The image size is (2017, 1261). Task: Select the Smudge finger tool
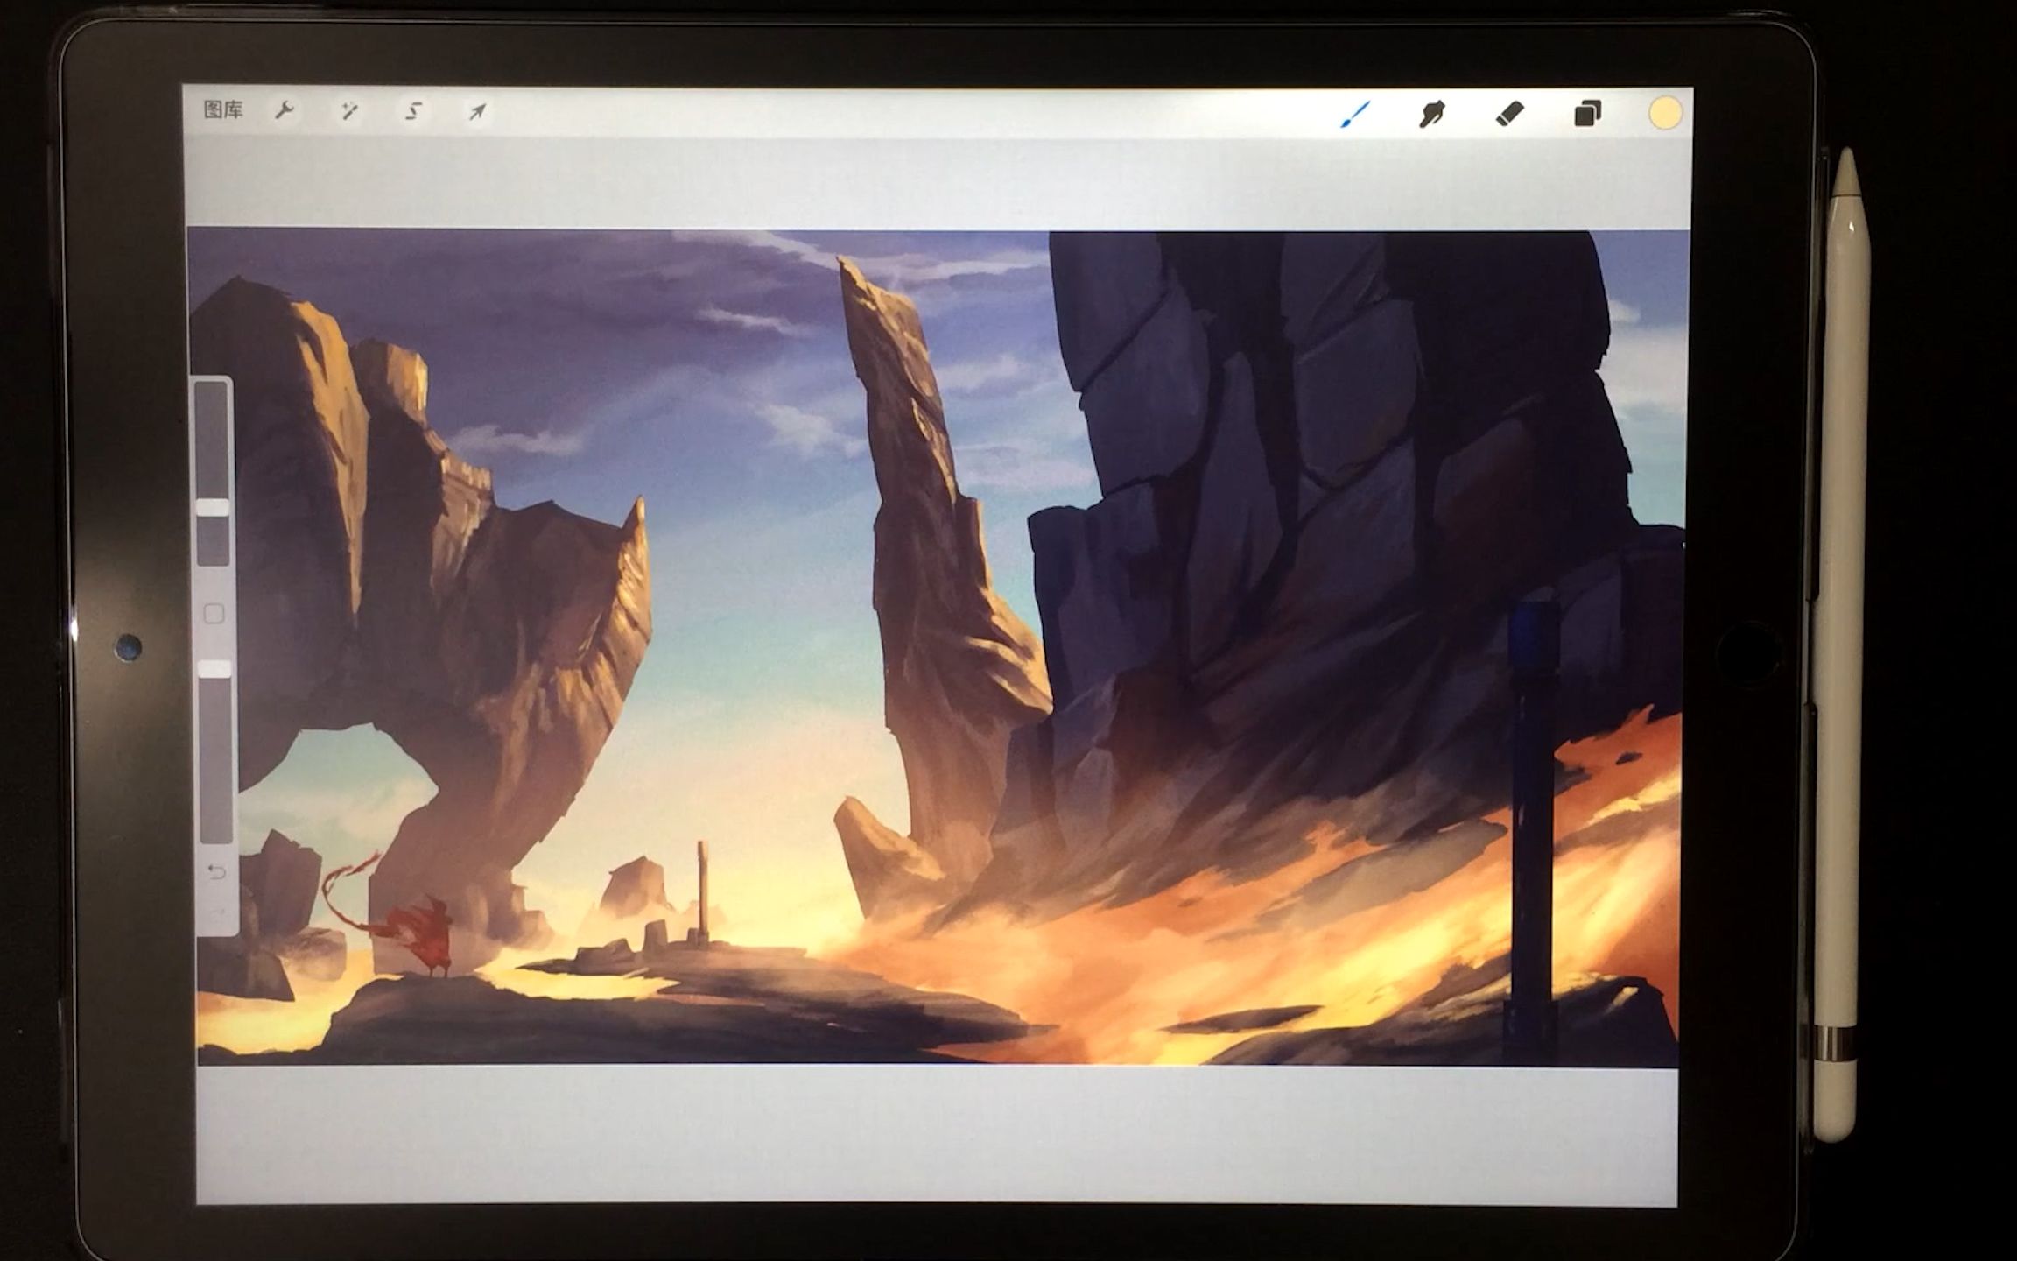pyautogui.click(x=1432, y=114)
